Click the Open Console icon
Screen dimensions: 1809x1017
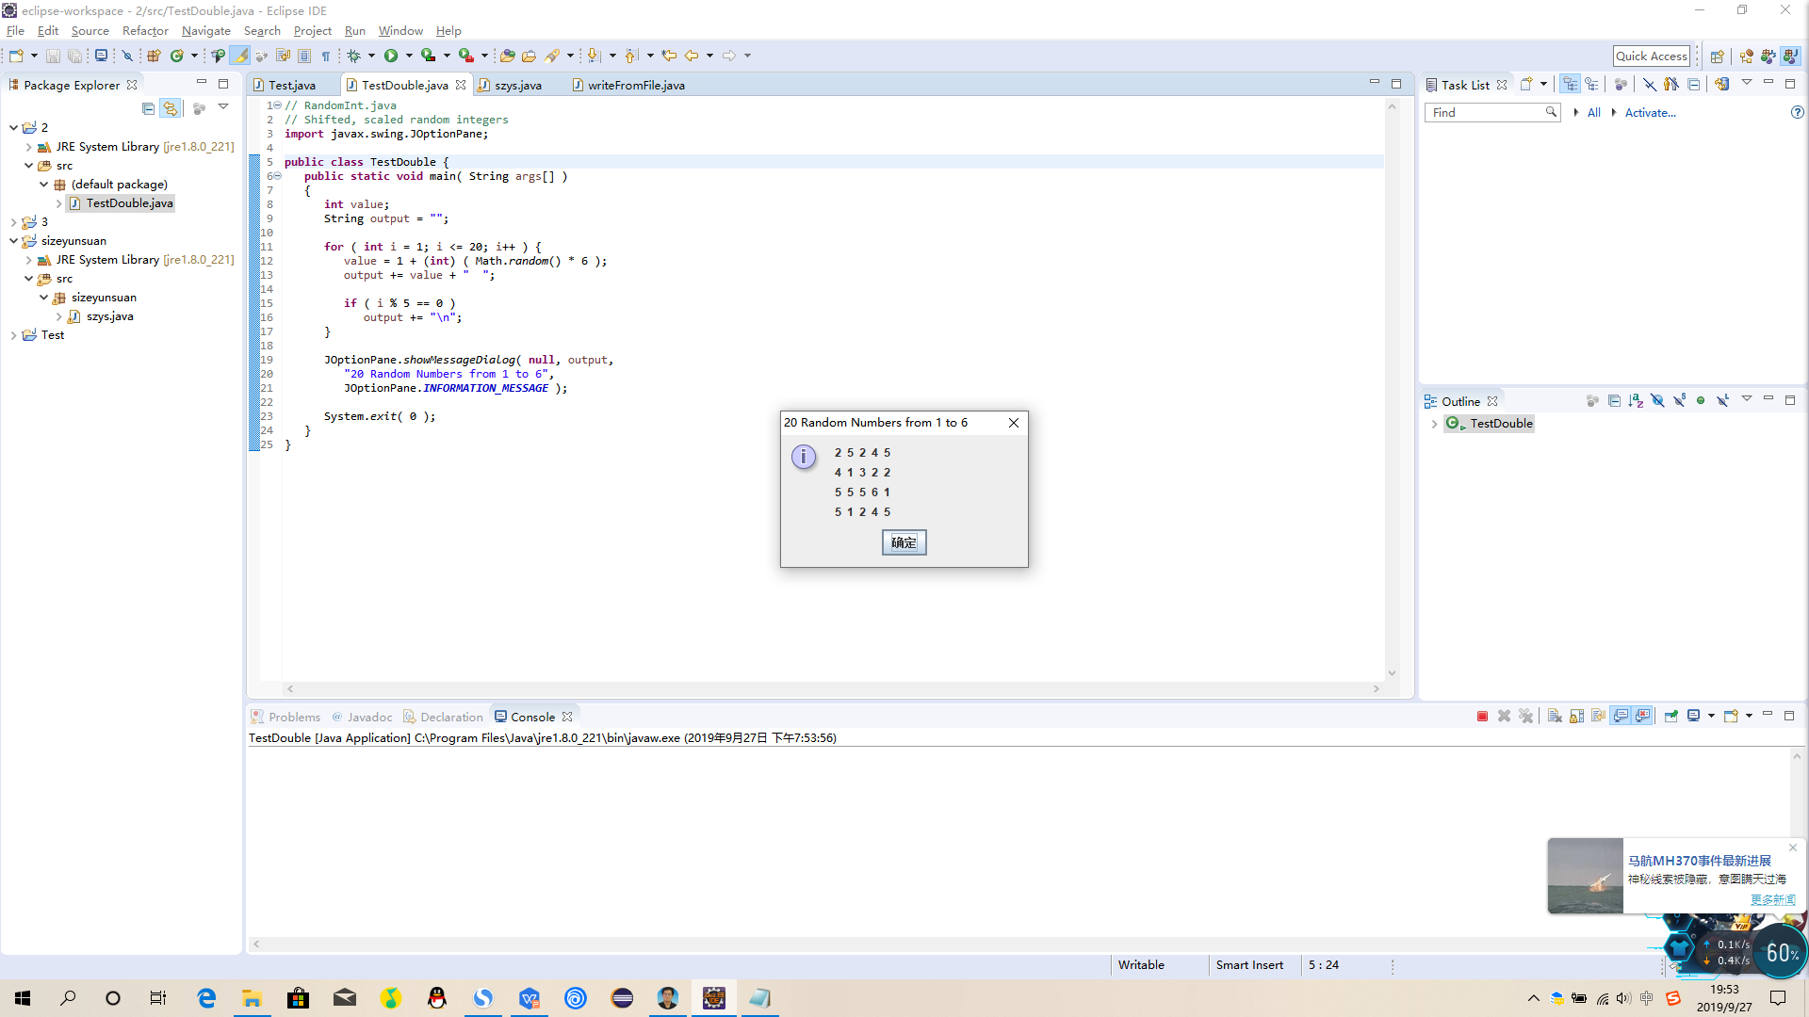click(x=1731, y=716)
